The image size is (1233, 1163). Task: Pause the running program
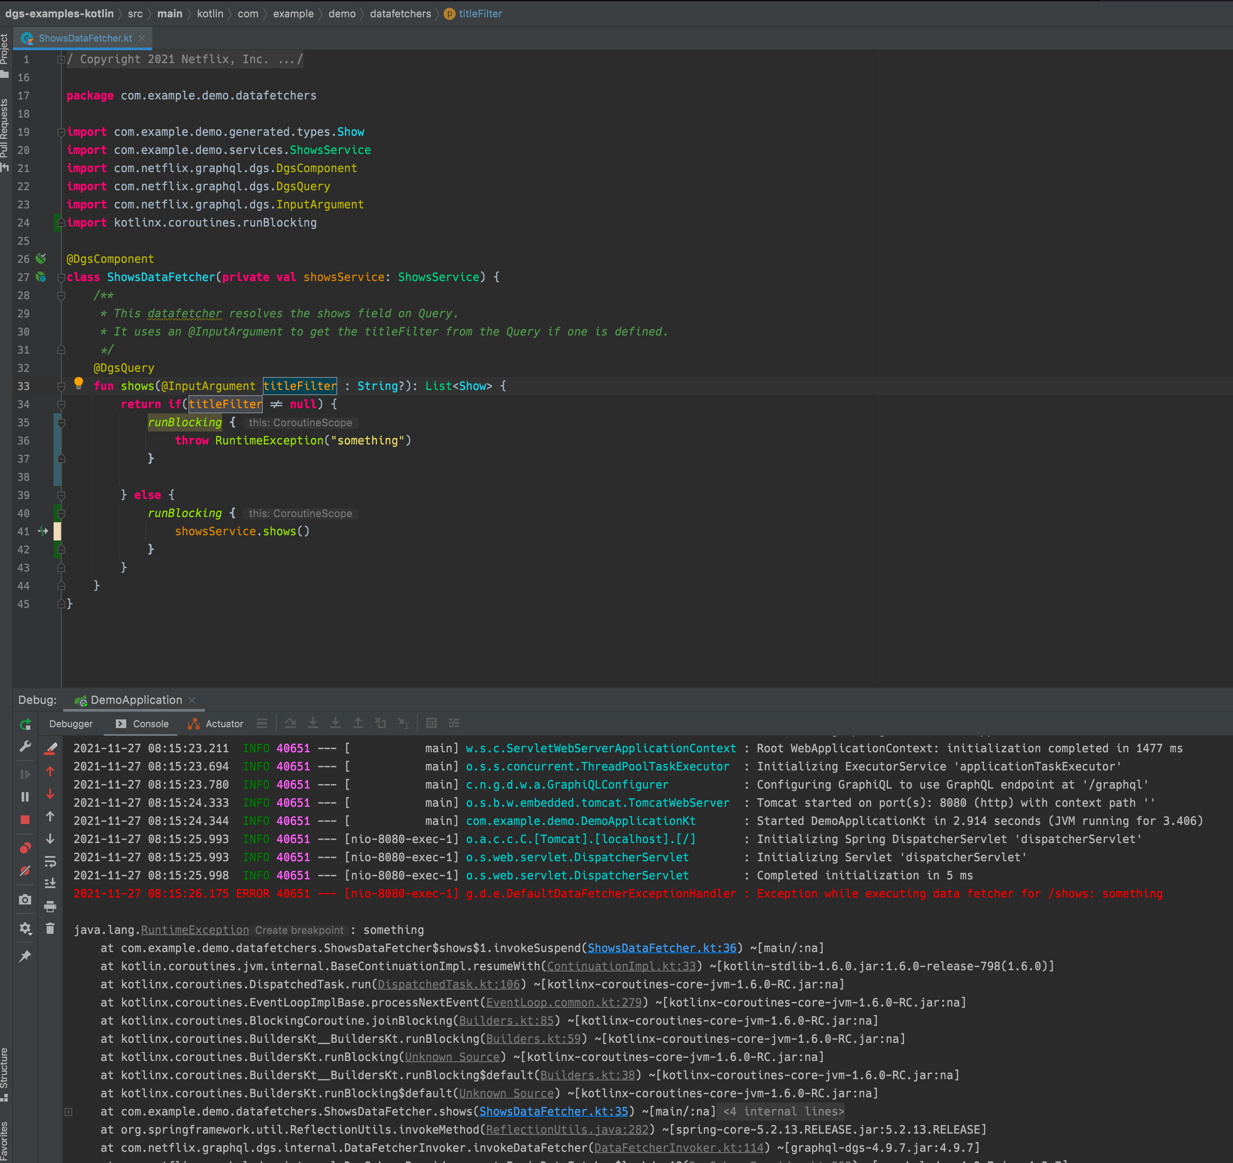pos(25,796)
